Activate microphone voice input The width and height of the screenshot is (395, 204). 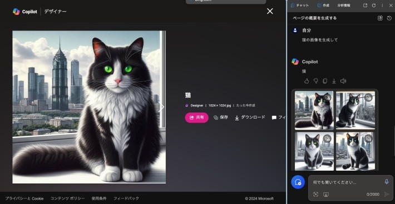(x=387, y=182)
